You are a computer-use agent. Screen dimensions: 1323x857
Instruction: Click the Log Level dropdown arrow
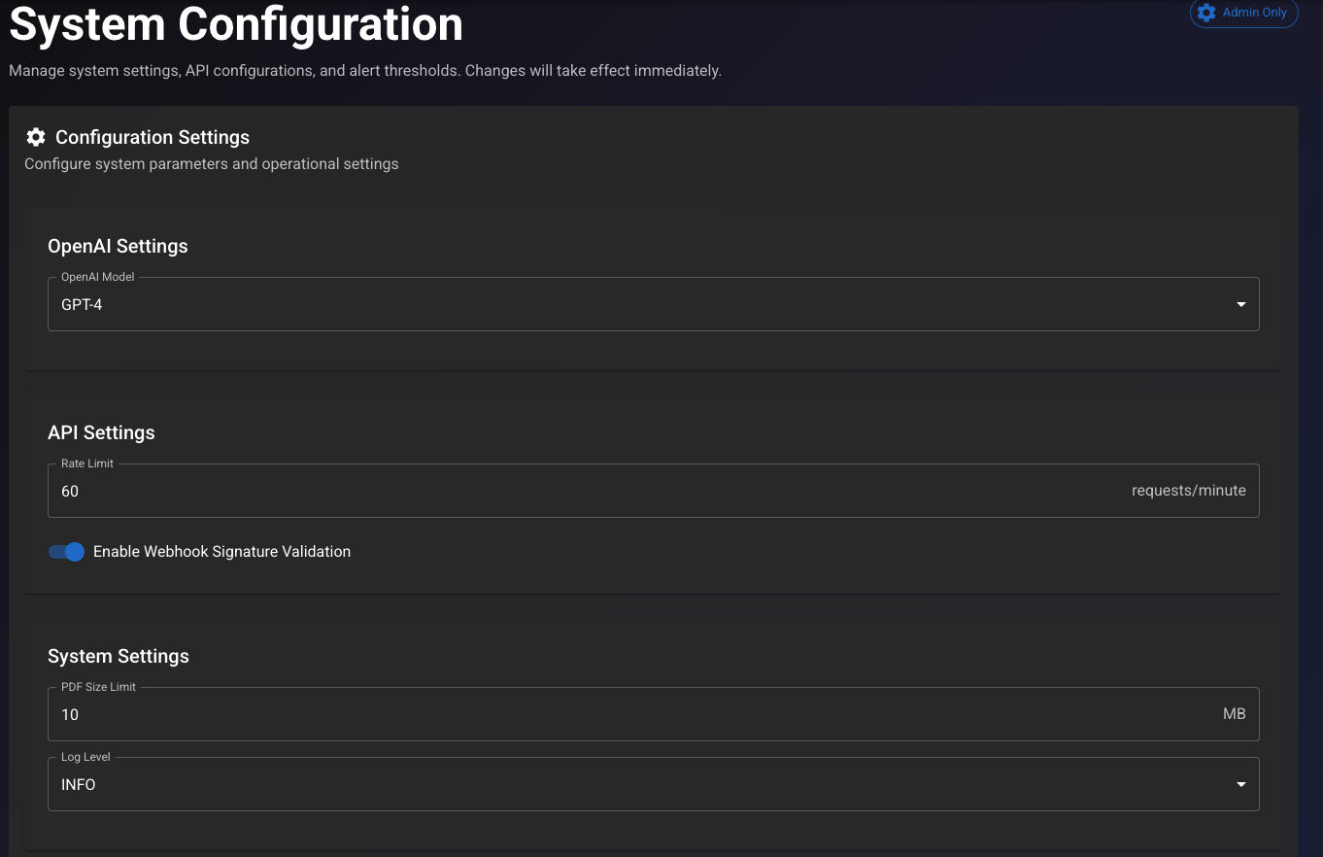click(1240, 785)
